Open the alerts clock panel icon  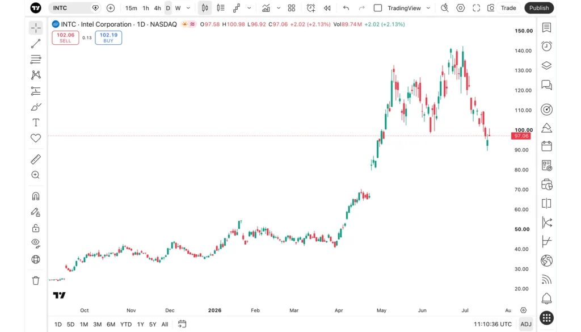coord(546,46)
